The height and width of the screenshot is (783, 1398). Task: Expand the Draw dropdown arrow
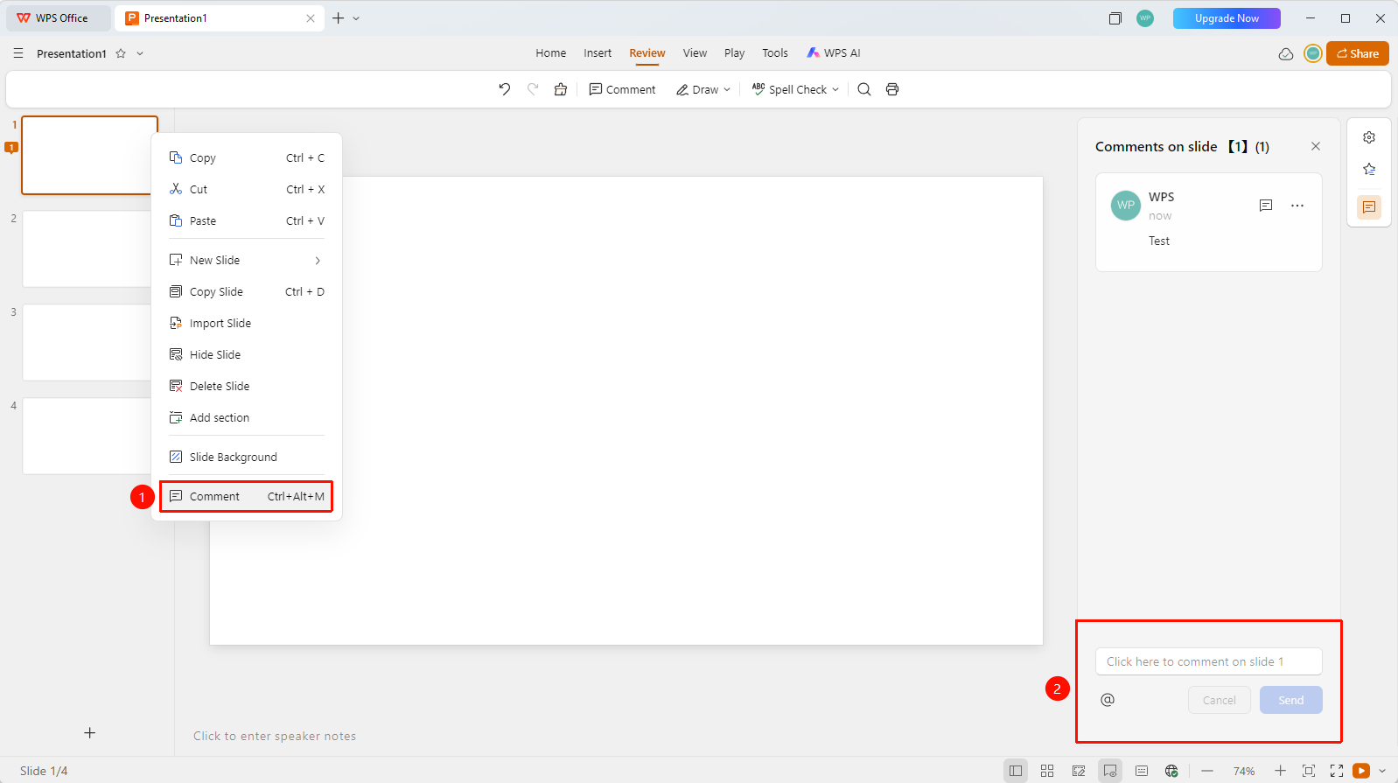(x=727, y=89)
